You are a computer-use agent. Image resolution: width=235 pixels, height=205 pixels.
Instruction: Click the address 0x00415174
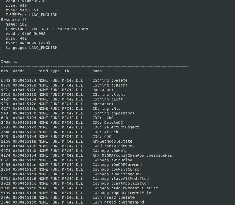coord(24,80)
